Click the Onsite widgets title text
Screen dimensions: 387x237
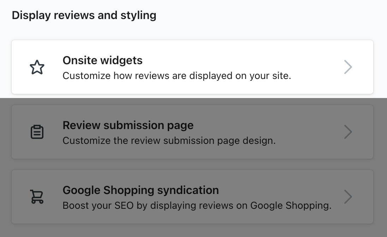102,60
